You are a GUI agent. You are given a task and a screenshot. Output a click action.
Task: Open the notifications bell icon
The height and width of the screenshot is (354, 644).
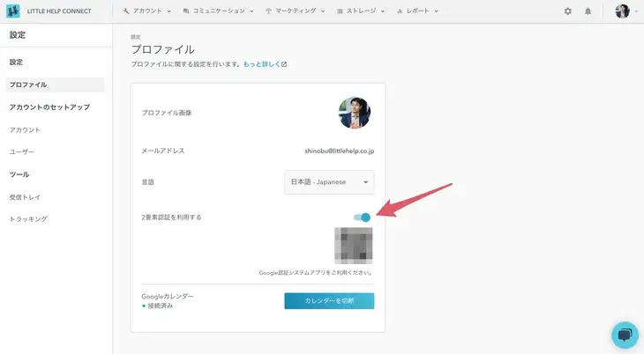point(588,11)
